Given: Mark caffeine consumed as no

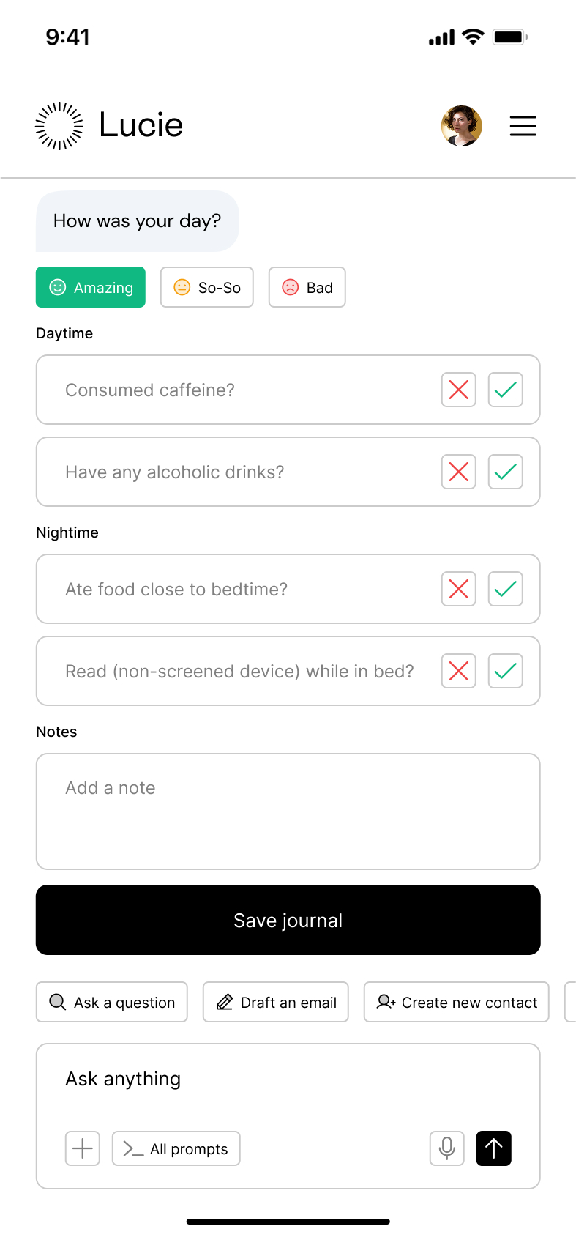Looking at the screenshot, I should click(459, 390).
